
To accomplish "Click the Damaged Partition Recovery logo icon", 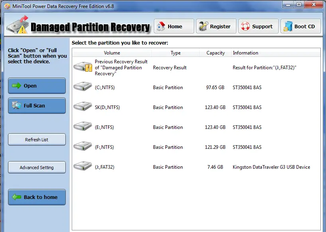I will tap(18, 25).
